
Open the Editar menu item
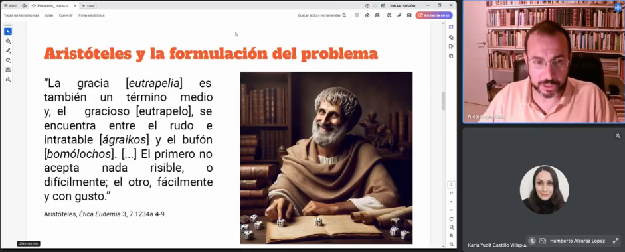pos(48,15)
